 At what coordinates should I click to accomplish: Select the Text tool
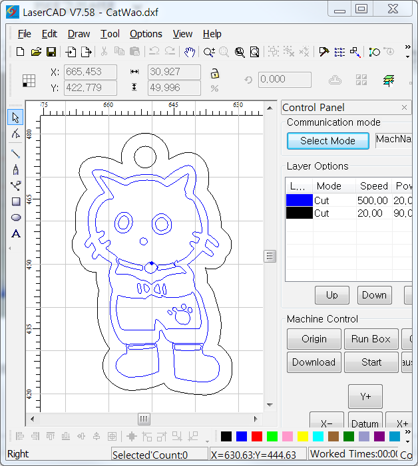(x=16, y=233)
